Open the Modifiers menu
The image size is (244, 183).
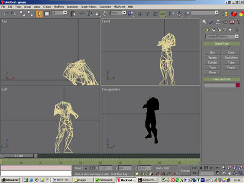(x=59, y=7)
